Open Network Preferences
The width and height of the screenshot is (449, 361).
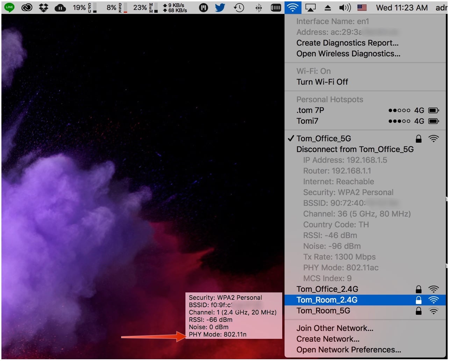point(349,349)
